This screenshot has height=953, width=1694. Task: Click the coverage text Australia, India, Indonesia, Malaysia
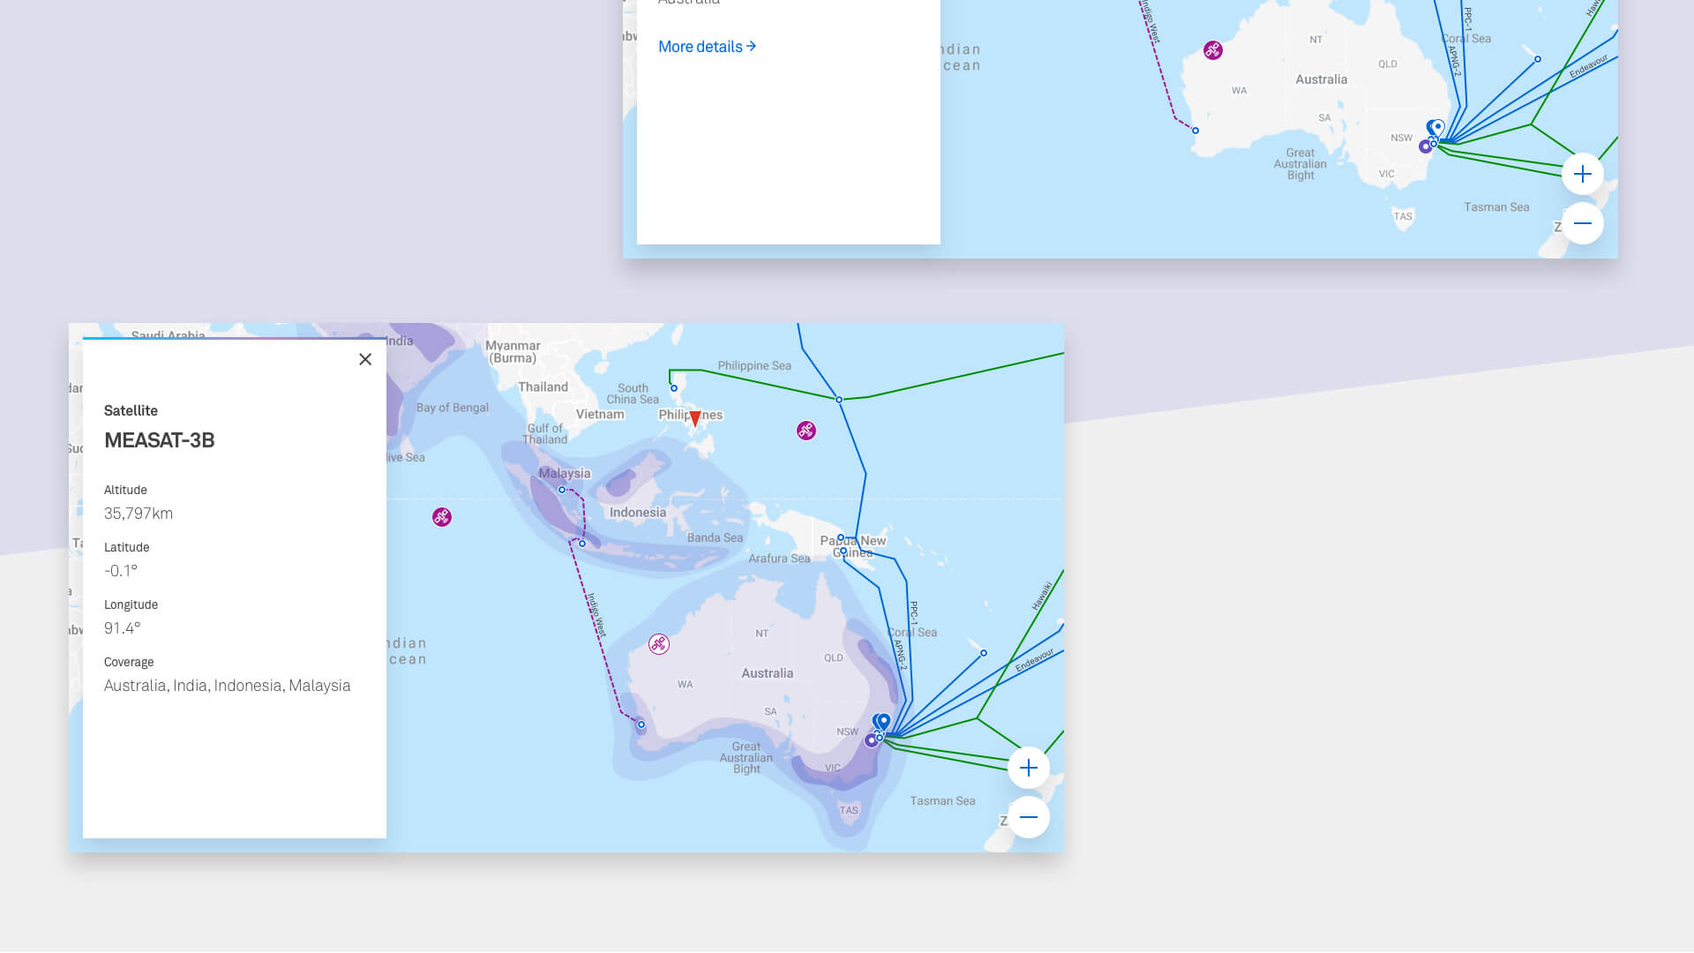coord(228,686)
